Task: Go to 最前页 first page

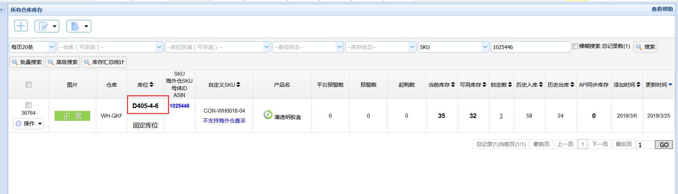Action: [x=541, y=144]
